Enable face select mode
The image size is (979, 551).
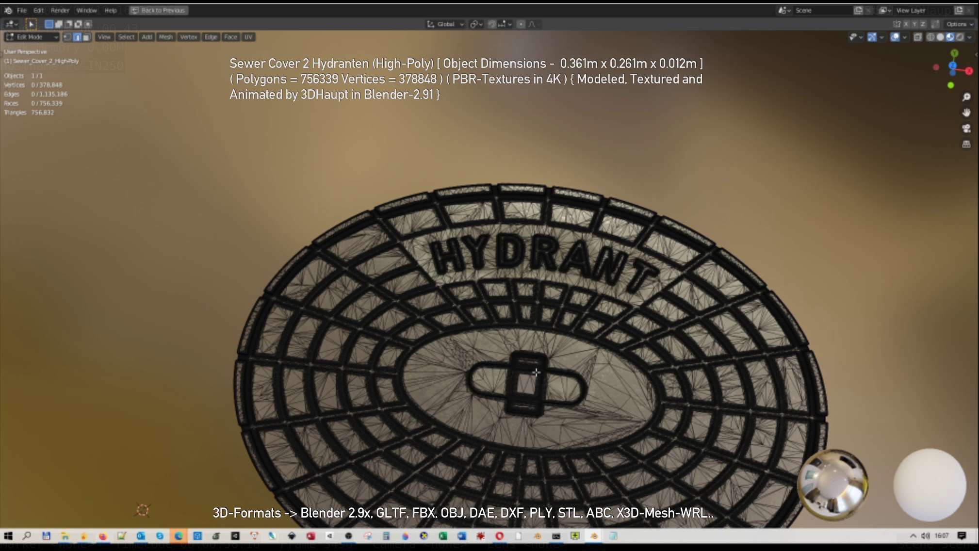click(87, 37)
